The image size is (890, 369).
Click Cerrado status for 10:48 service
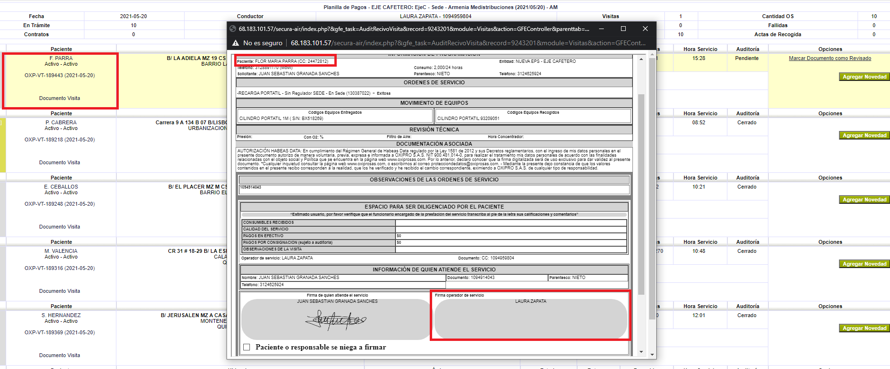tap(747, 251)
